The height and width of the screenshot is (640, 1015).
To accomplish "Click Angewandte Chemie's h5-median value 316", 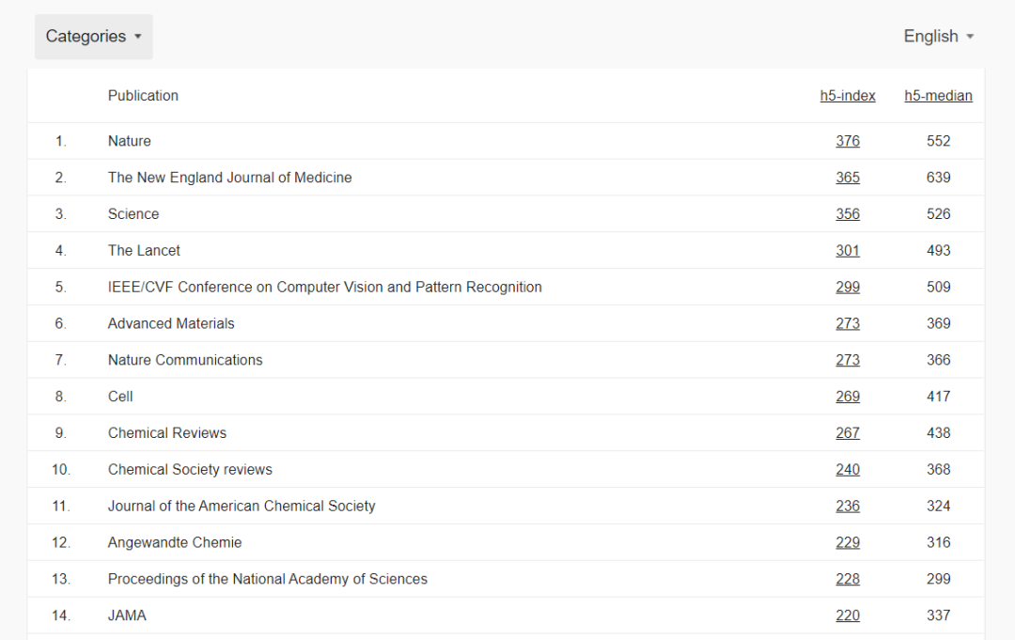I will click(x=938, y=542).
